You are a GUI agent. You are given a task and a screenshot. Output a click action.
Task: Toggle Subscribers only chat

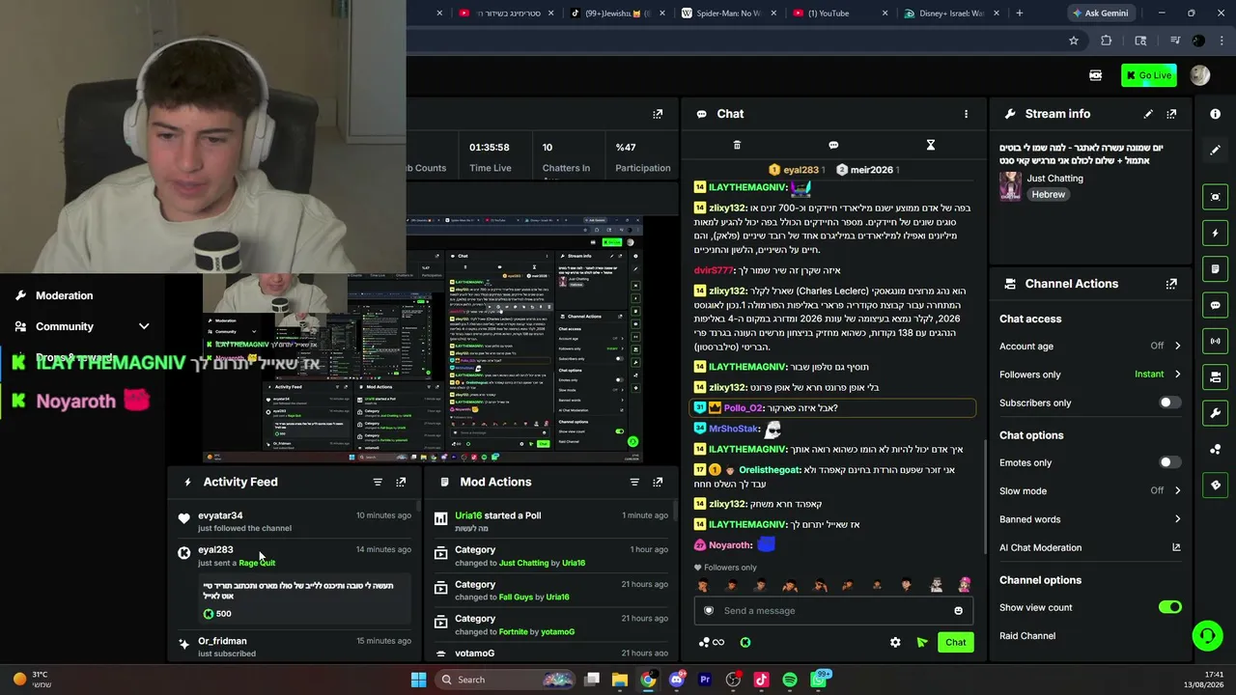(x=1169, y=403)
